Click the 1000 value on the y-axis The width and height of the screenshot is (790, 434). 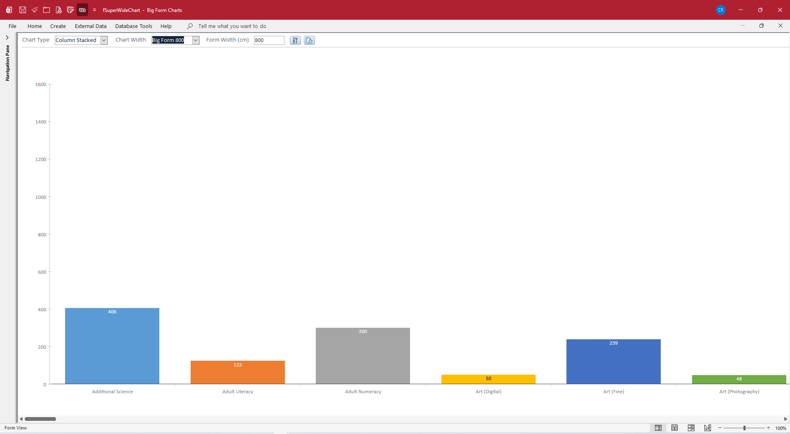click(41, 197)
